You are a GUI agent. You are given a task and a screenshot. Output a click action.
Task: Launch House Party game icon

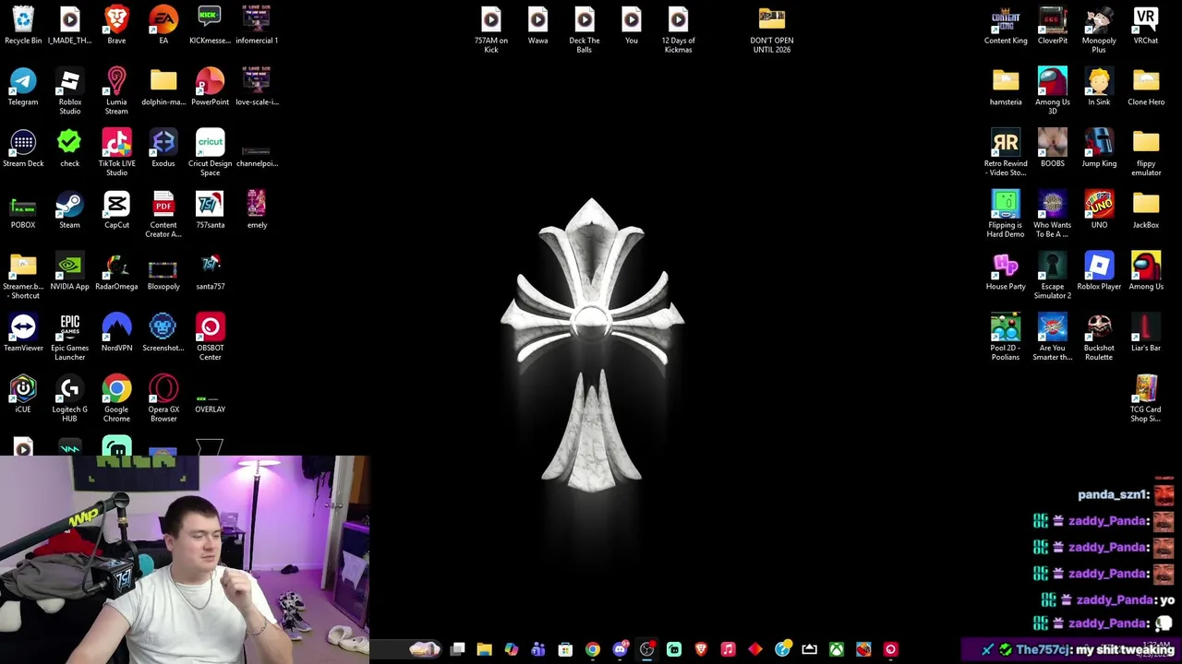[x=1006, y=271]
